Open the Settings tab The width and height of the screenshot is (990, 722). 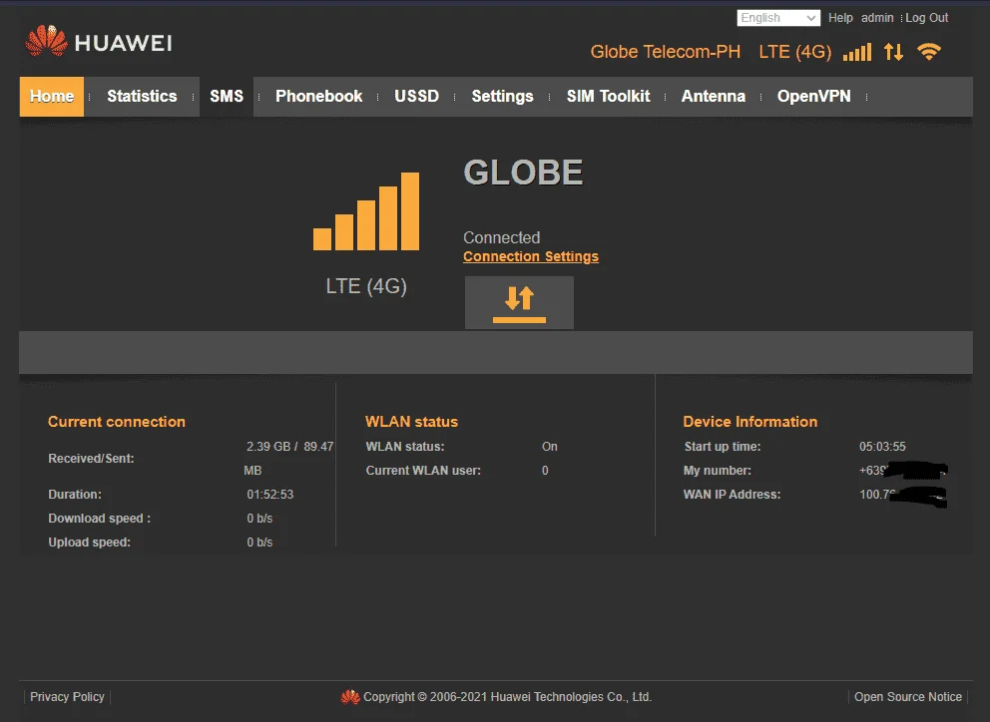pos(503,97)
